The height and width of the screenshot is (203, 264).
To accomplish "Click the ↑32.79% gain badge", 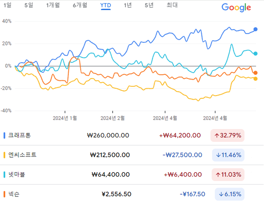I will pyautogui.click(x=228, y=136).
